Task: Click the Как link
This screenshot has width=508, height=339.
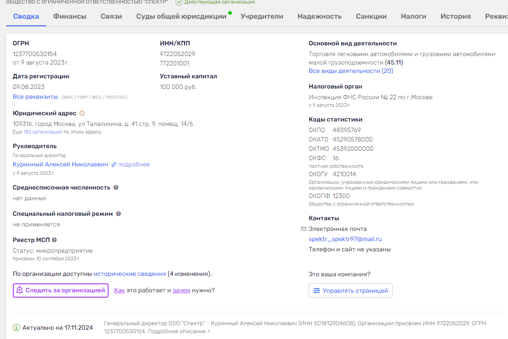Action: [119, 290]
